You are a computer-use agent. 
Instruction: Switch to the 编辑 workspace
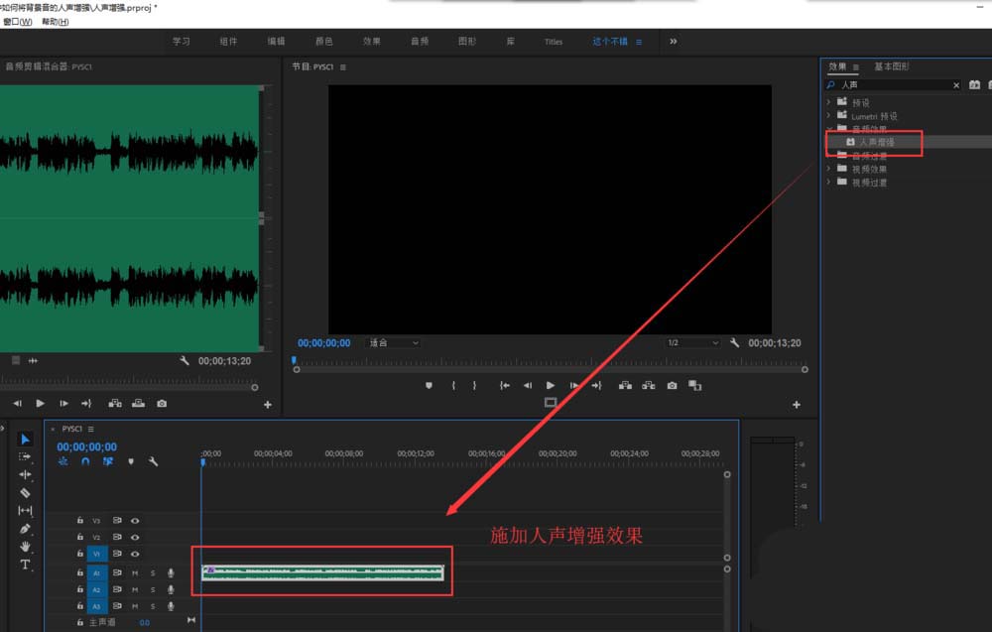click(x=276, y=41)
